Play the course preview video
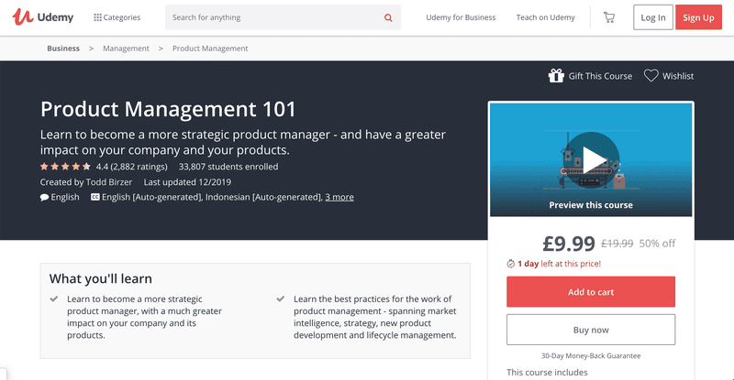 coord(591,159)
